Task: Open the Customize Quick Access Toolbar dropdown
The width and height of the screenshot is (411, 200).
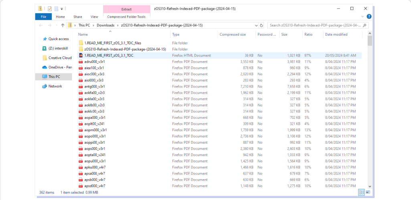Action: [x=62, y=9]
